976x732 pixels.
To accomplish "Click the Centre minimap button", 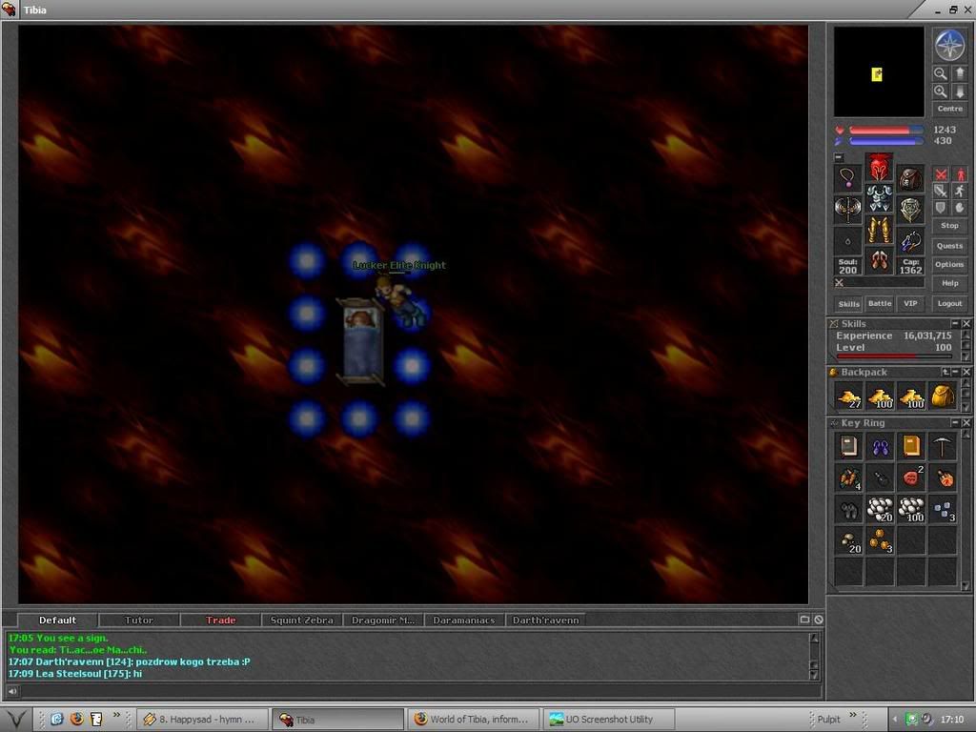I will 950,109.
